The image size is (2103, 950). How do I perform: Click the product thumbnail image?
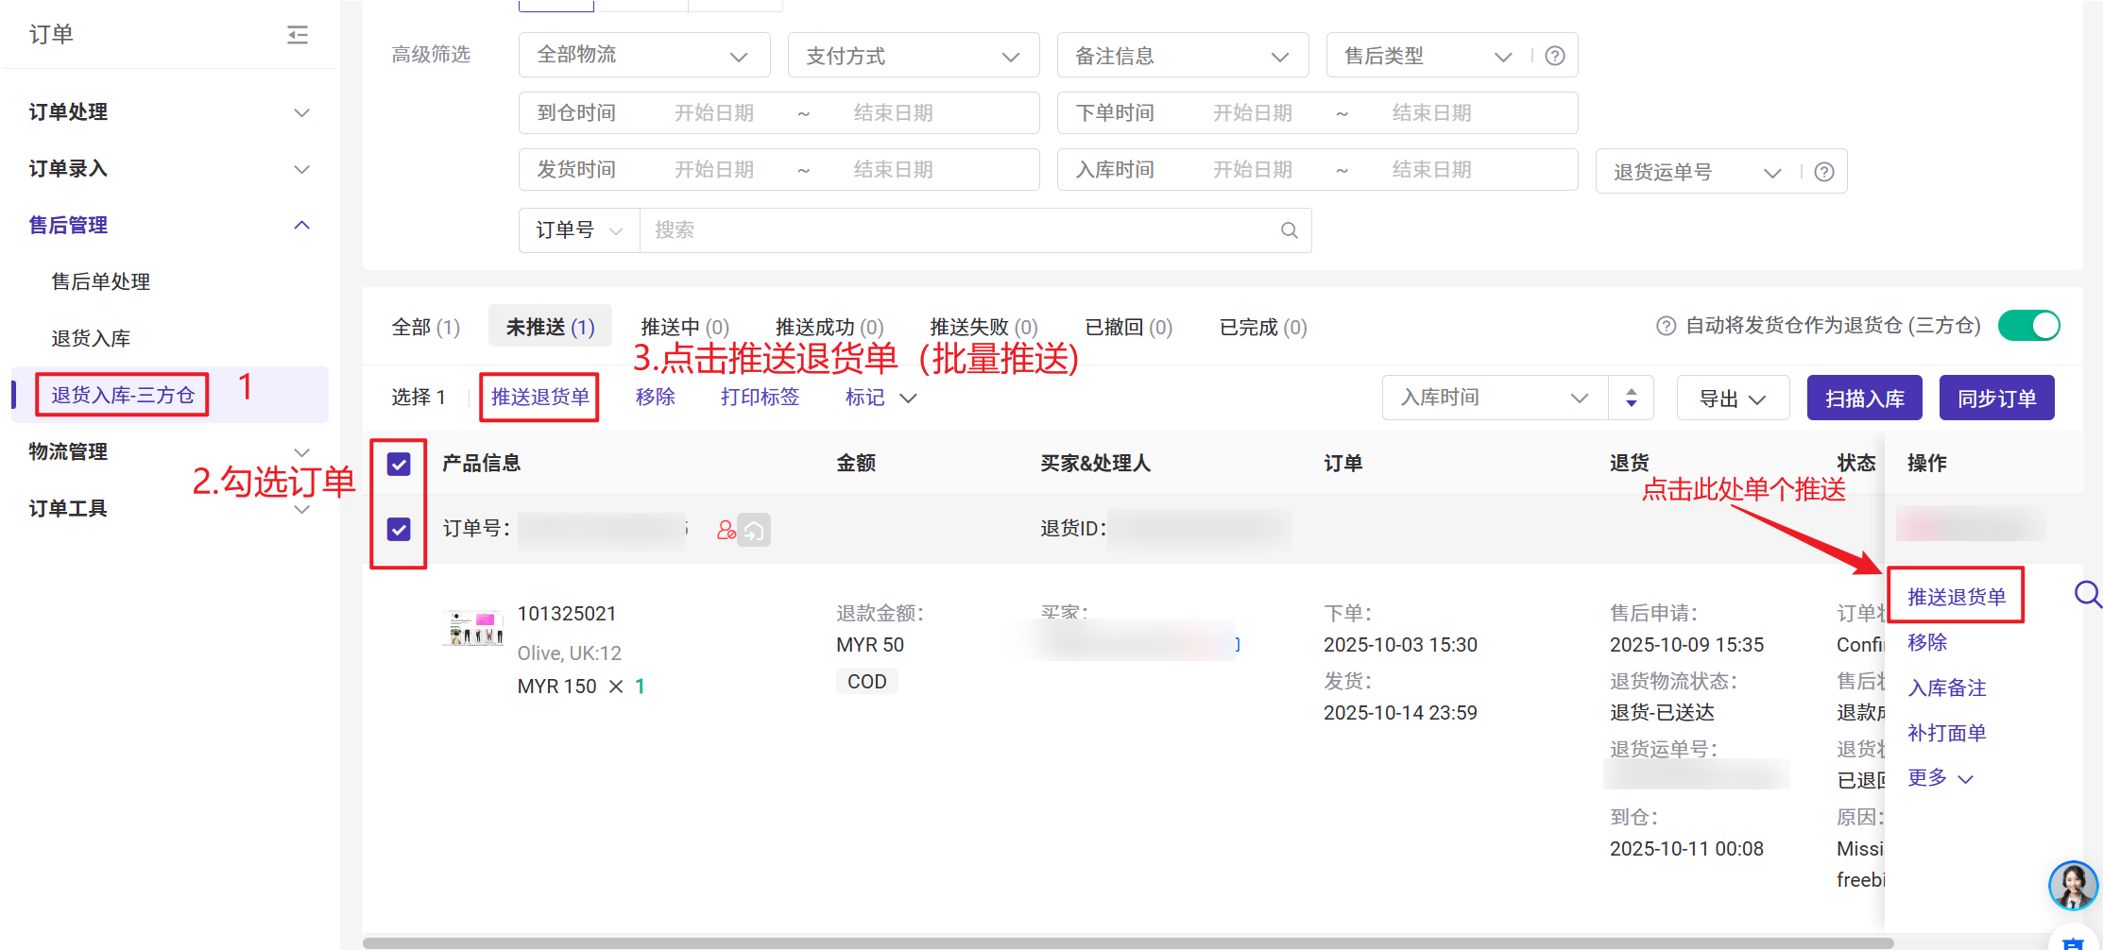coord(473,629)
